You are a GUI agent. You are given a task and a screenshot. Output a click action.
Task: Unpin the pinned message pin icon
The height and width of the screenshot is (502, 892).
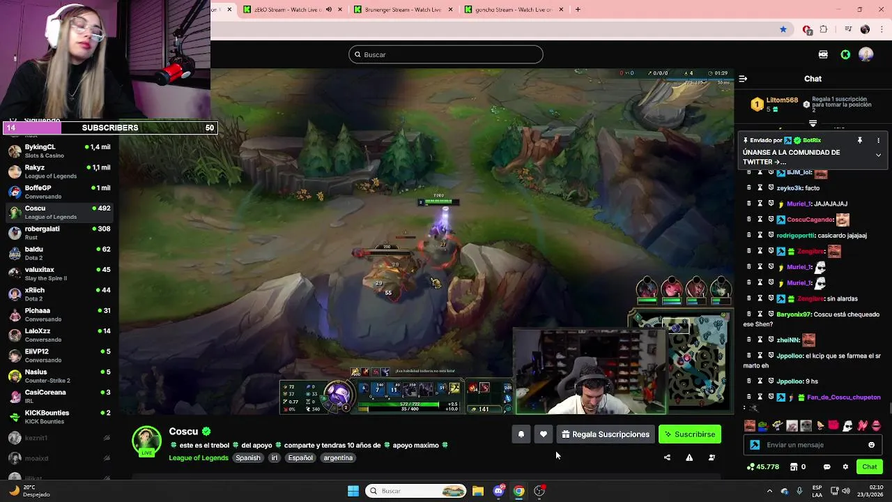click(859, 140)
